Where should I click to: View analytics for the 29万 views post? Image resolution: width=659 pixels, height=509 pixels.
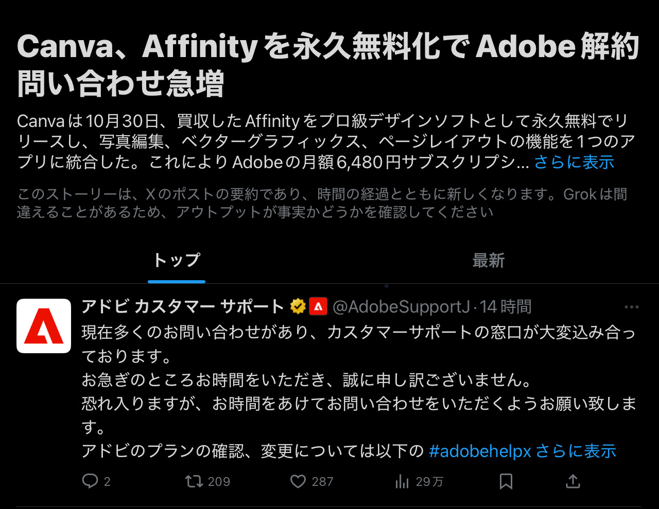click(402, 481)
